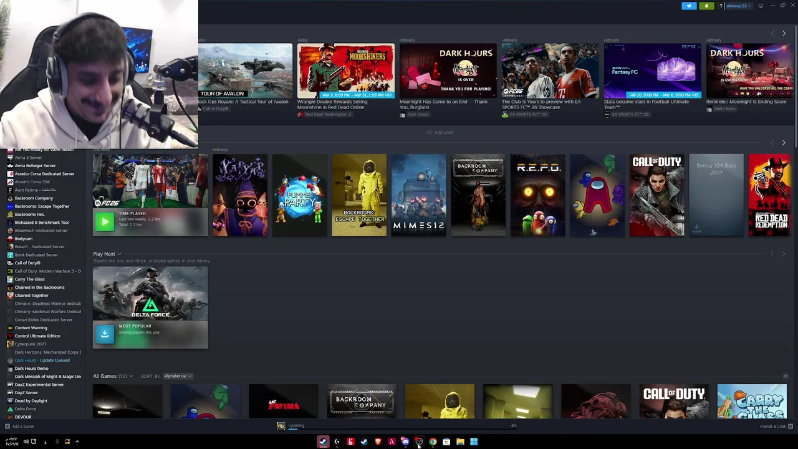Click Add shelf button
The height and width of the screenshot is (449, 798).
[440, 132]
